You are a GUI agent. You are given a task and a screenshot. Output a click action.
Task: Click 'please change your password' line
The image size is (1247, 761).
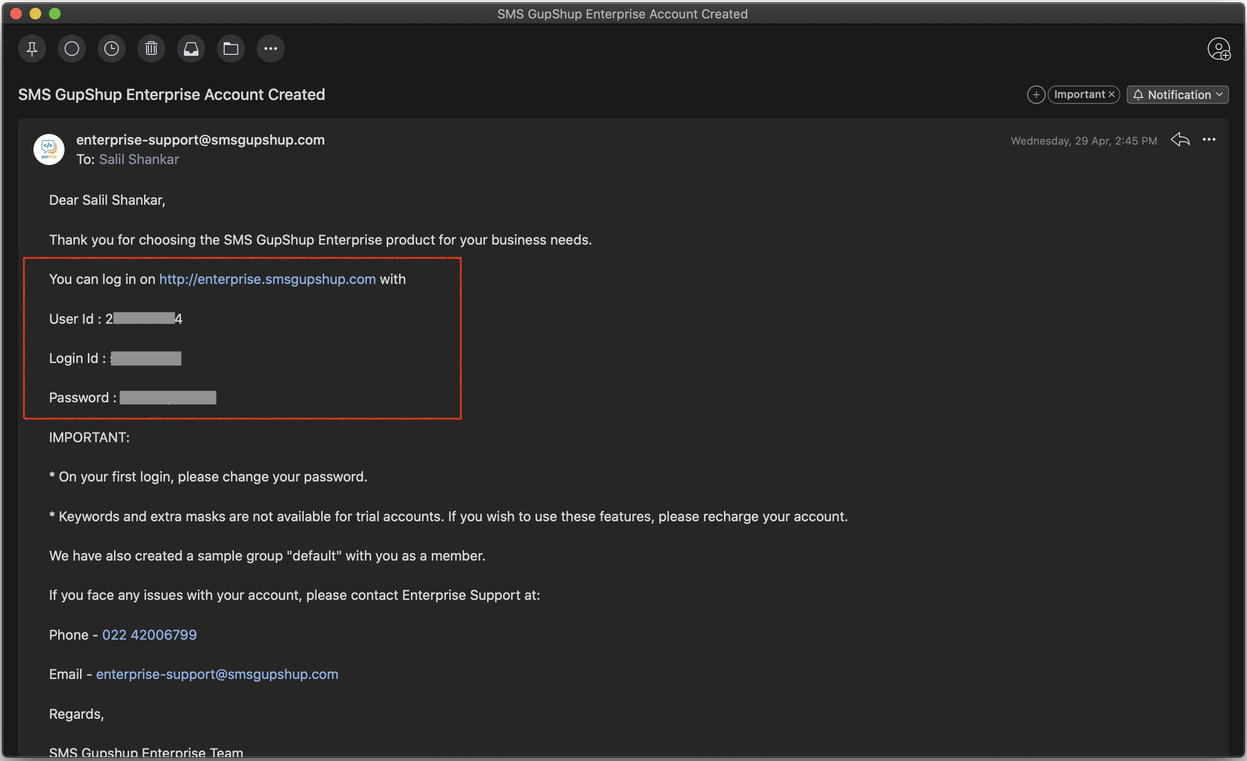pyautogui.click(x=208, y=477)
